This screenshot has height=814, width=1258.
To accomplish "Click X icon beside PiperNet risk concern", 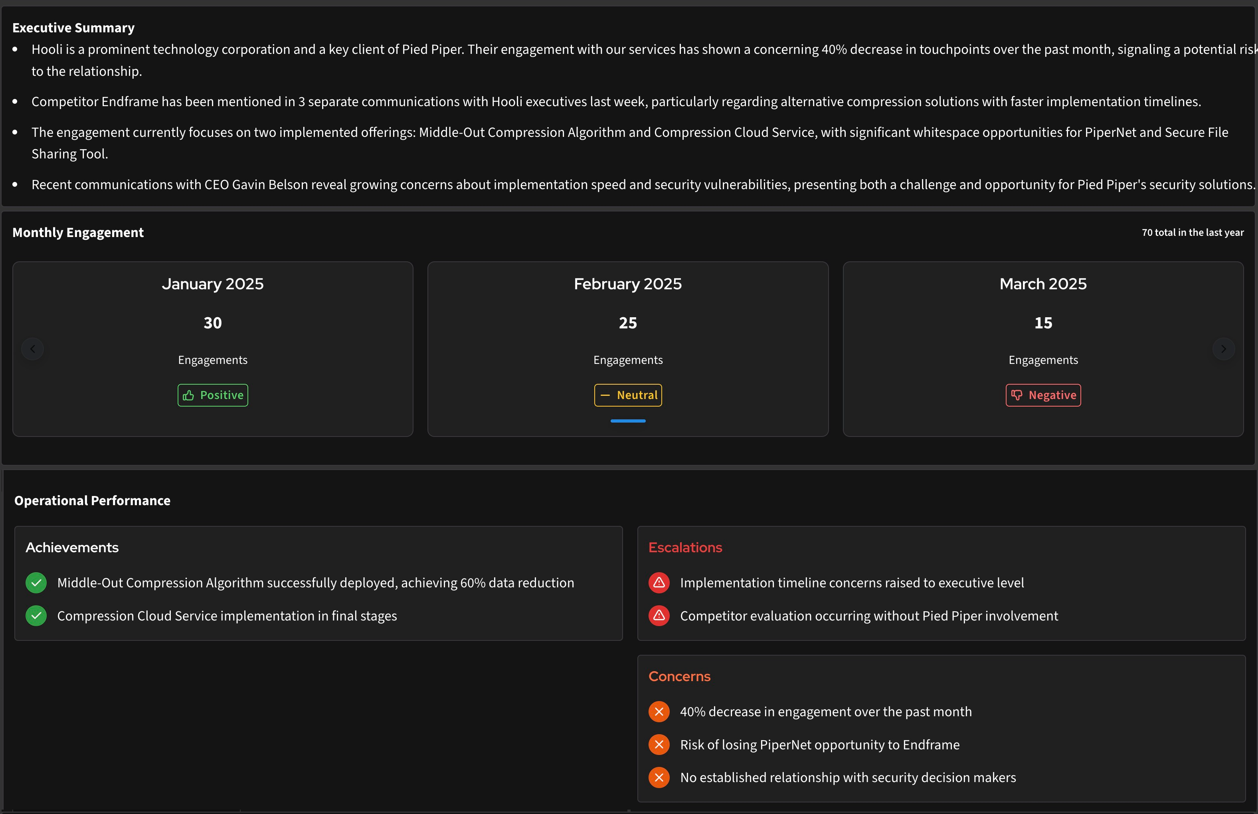I will point(659,745).
